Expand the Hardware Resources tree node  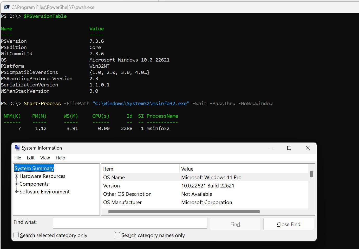[17, 176]
